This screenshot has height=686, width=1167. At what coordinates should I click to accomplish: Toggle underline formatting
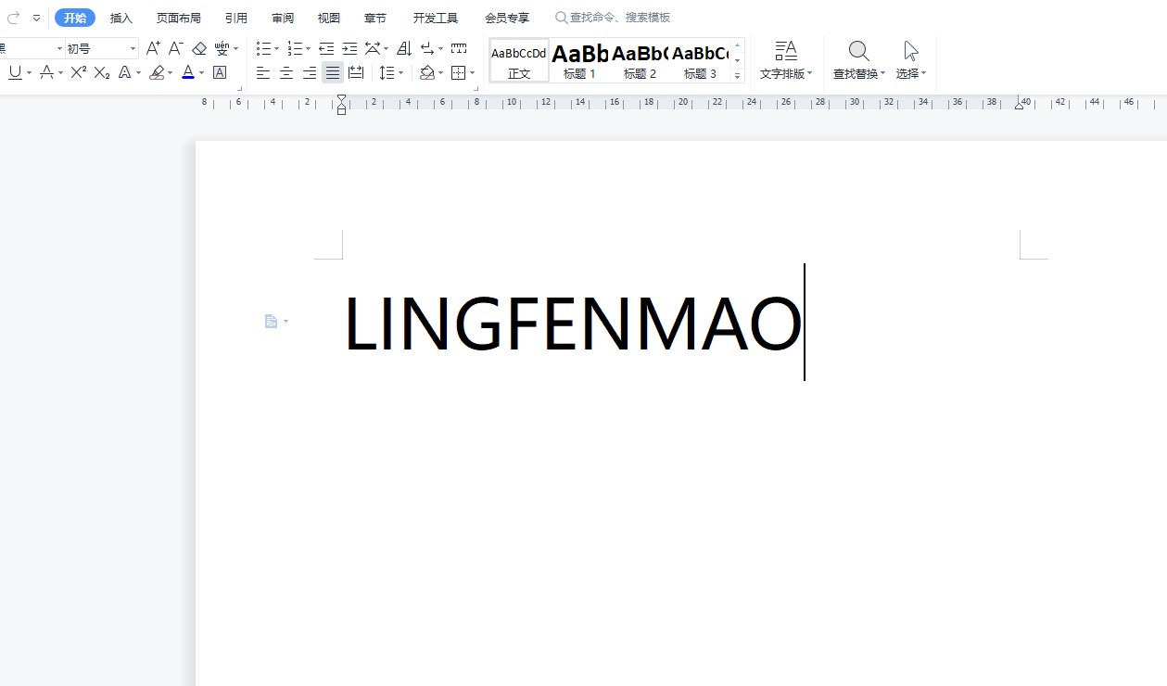tap(15, 72)
